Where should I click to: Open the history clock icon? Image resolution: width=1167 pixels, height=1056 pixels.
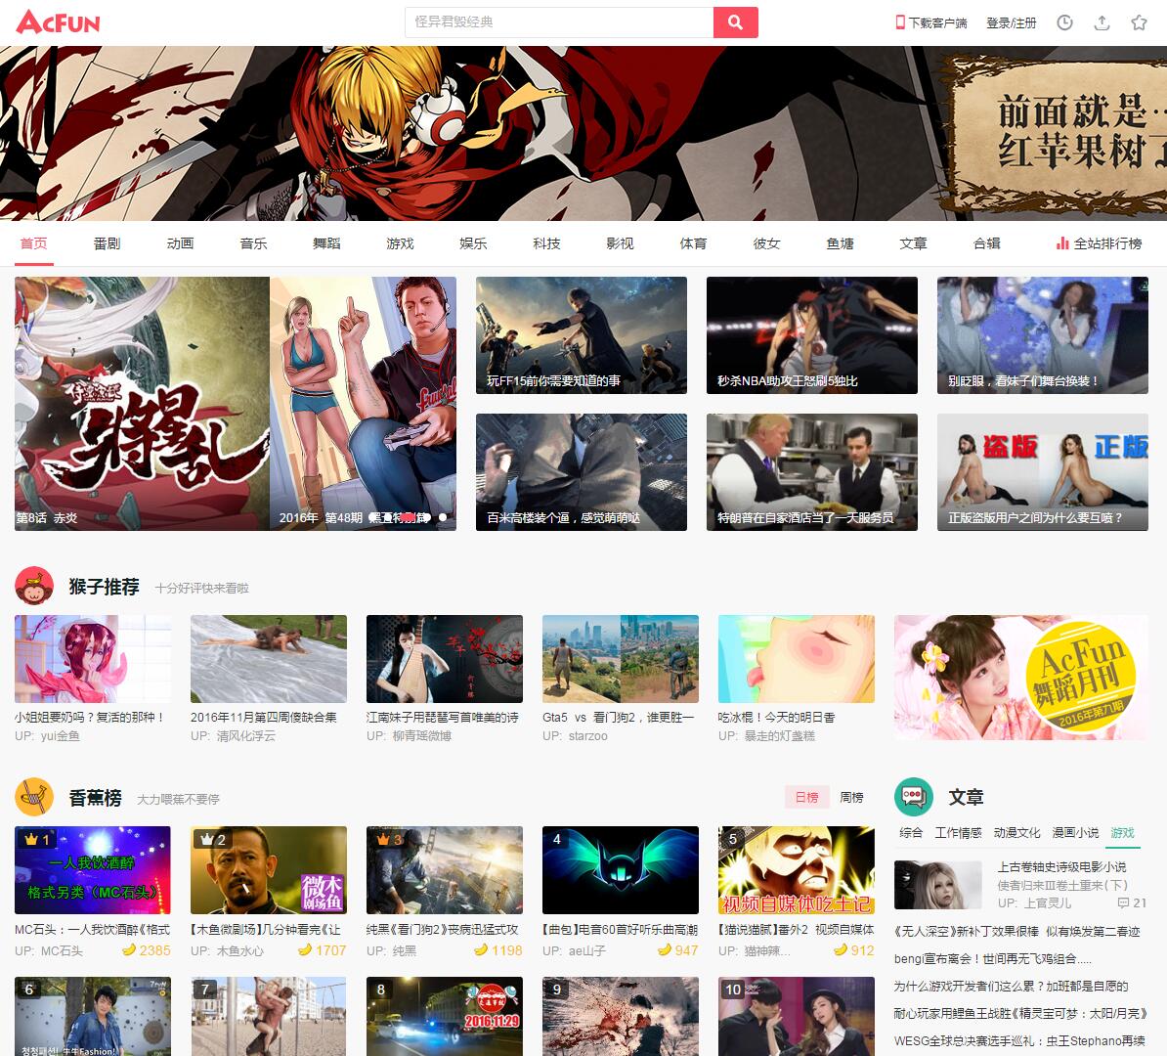tap(1065, 23)
